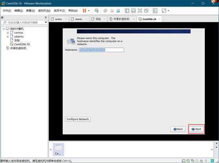Click the thumbnail bar right scroll arrow
This screenshot has width=219, height=163.
click(212, 150)
